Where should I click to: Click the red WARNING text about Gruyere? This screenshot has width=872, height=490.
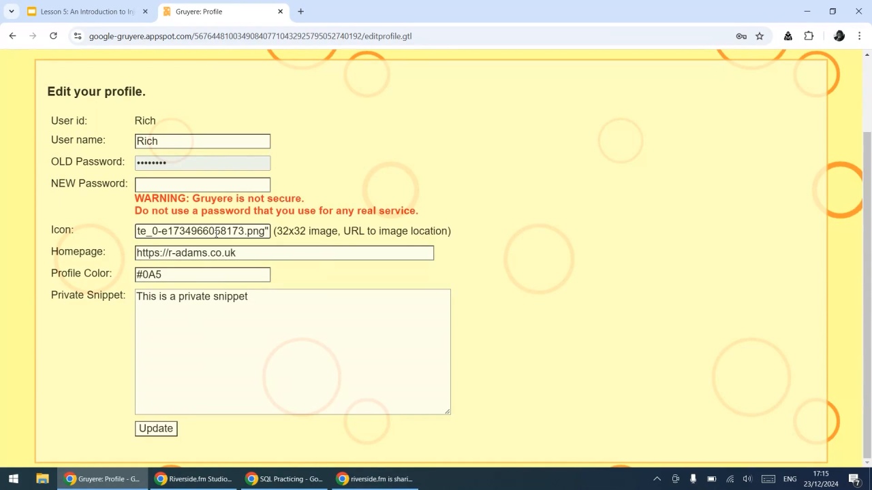tap(276, 204)
